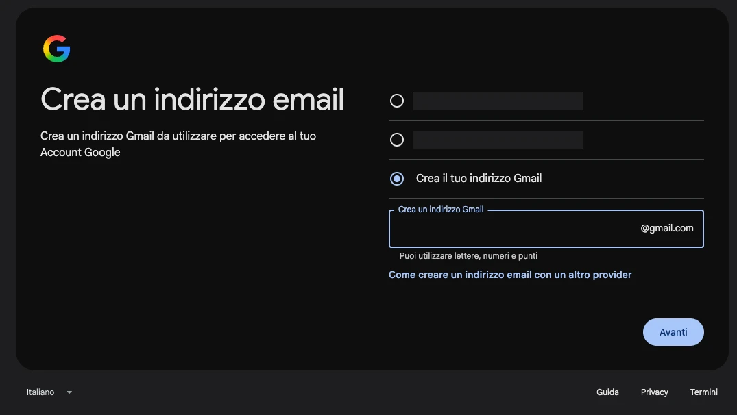Screen dimensions: 737x415
Task: Click the Google logo
Action: [56, 49]
